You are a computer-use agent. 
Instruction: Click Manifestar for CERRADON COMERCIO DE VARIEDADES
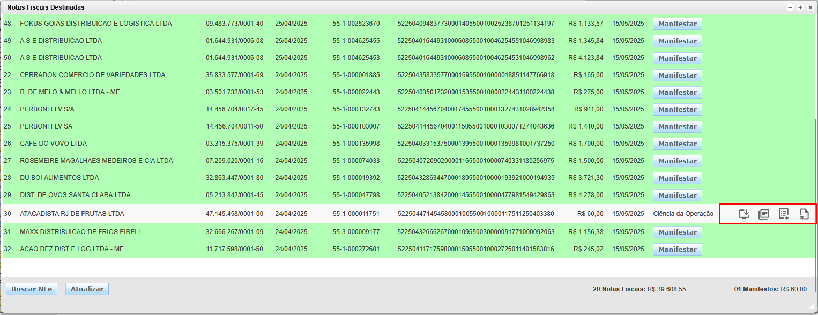point(677,76)
